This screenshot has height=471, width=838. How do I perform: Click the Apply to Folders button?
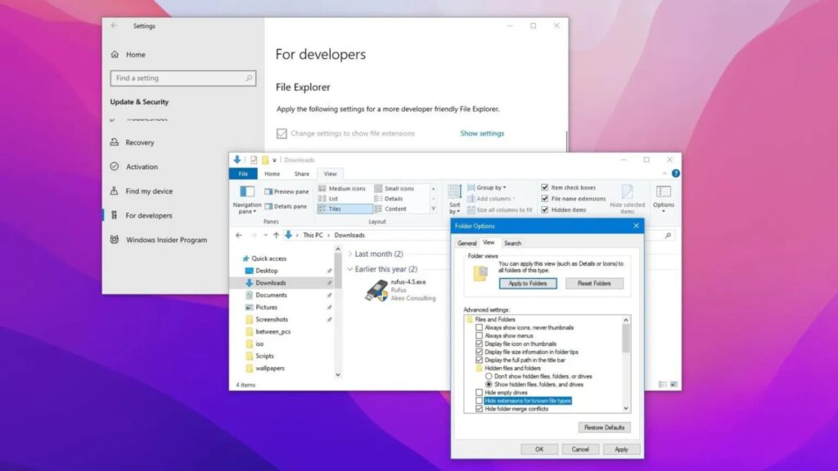point(528,283)
